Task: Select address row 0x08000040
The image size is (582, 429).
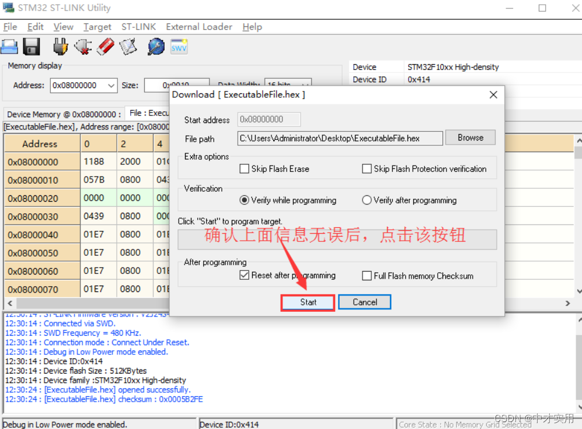Action: [x=42, y=234]
